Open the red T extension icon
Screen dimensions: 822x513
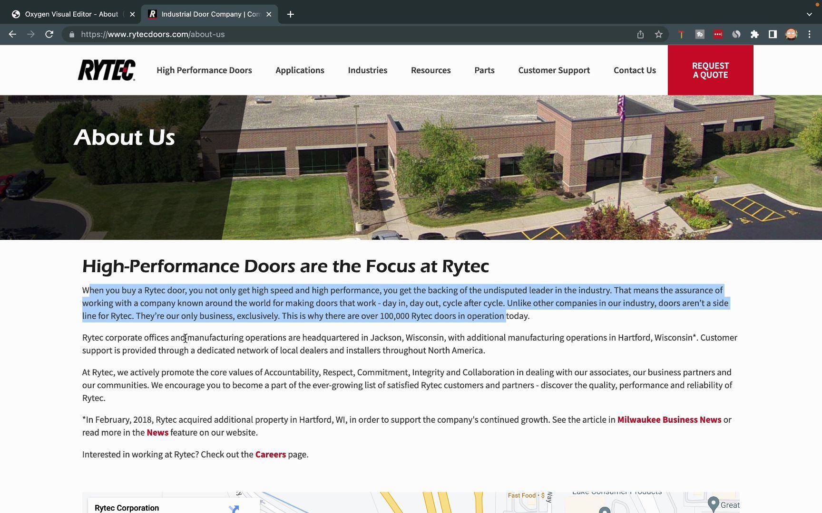[681, 34]
